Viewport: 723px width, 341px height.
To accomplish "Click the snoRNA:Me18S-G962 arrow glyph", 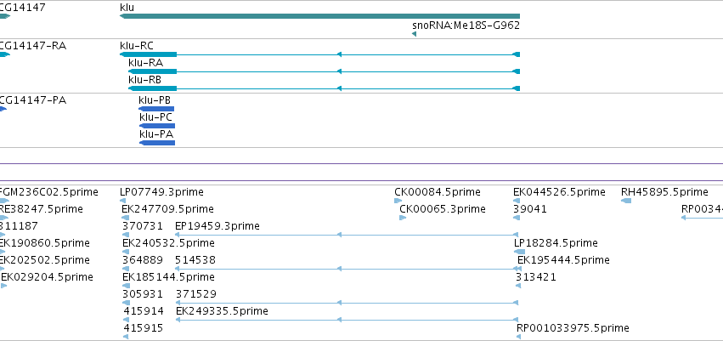I will (414, 34).
